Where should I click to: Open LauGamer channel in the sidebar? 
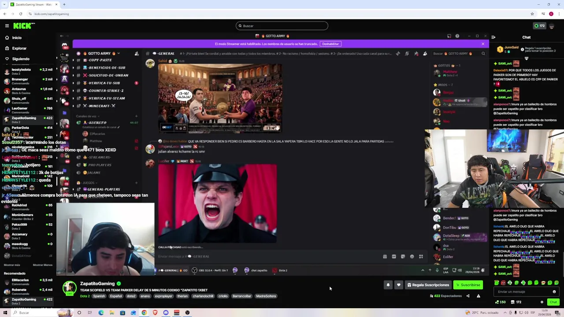[x=27, y=110]
